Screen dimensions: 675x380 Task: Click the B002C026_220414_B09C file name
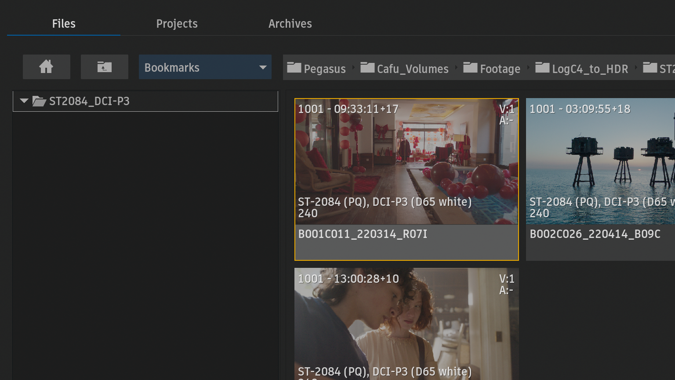[595, 234]
